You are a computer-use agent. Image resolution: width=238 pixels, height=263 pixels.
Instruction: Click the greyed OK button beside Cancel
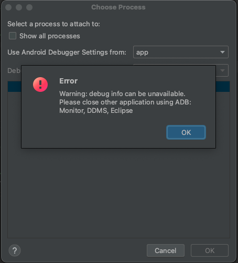point(210,250)
